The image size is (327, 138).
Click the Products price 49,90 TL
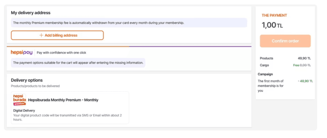click(x=304, y=59)
